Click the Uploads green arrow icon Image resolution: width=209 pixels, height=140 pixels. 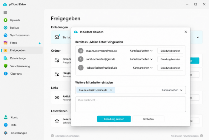coord(5,20)
